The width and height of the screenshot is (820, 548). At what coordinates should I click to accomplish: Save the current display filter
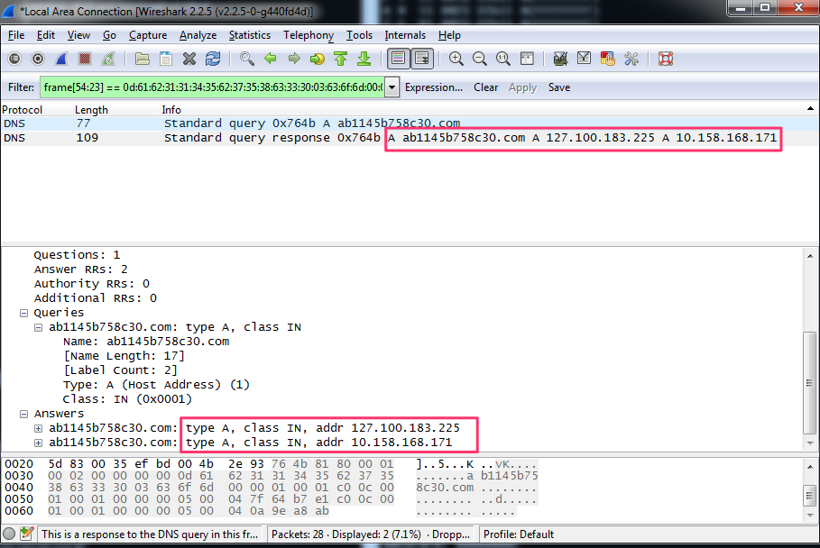559,87
